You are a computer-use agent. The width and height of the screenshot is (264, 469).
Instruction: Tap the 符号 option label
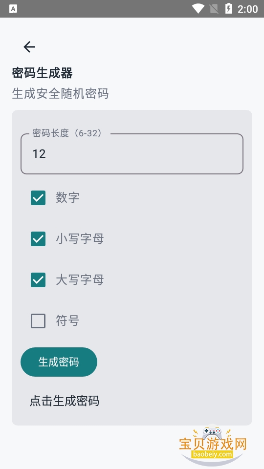(67, 321)
